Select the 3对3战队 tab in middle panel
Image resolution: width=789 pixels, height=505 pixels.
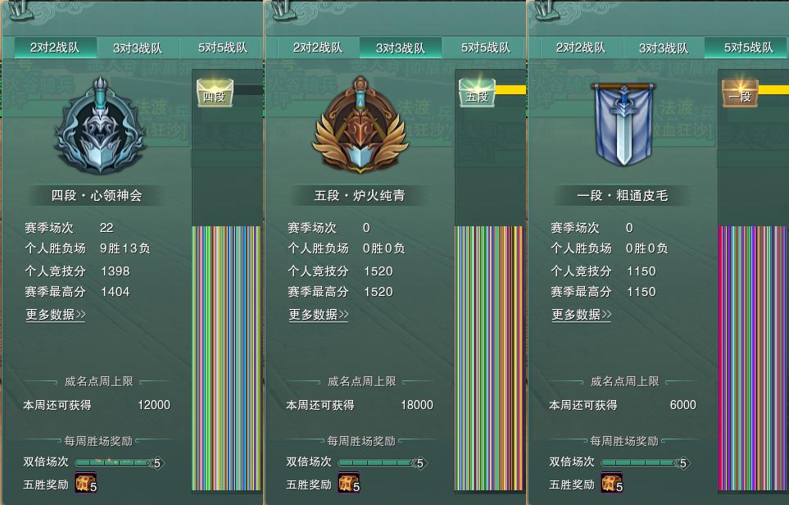[401, 48]
